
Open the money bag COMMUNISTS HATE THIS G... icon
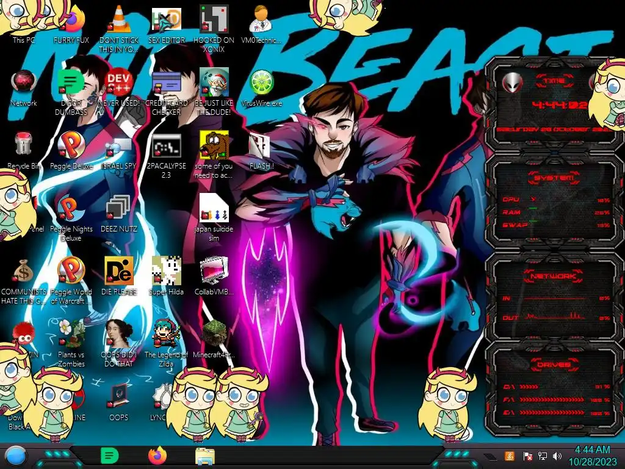click(x=24, y=282)
